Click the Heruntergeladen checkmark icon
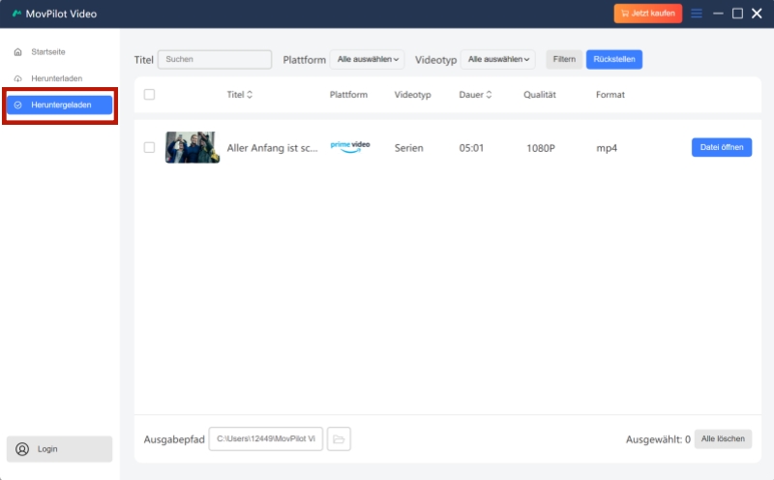Viewport: 774px width, 480px height. (x=17, y=105)
